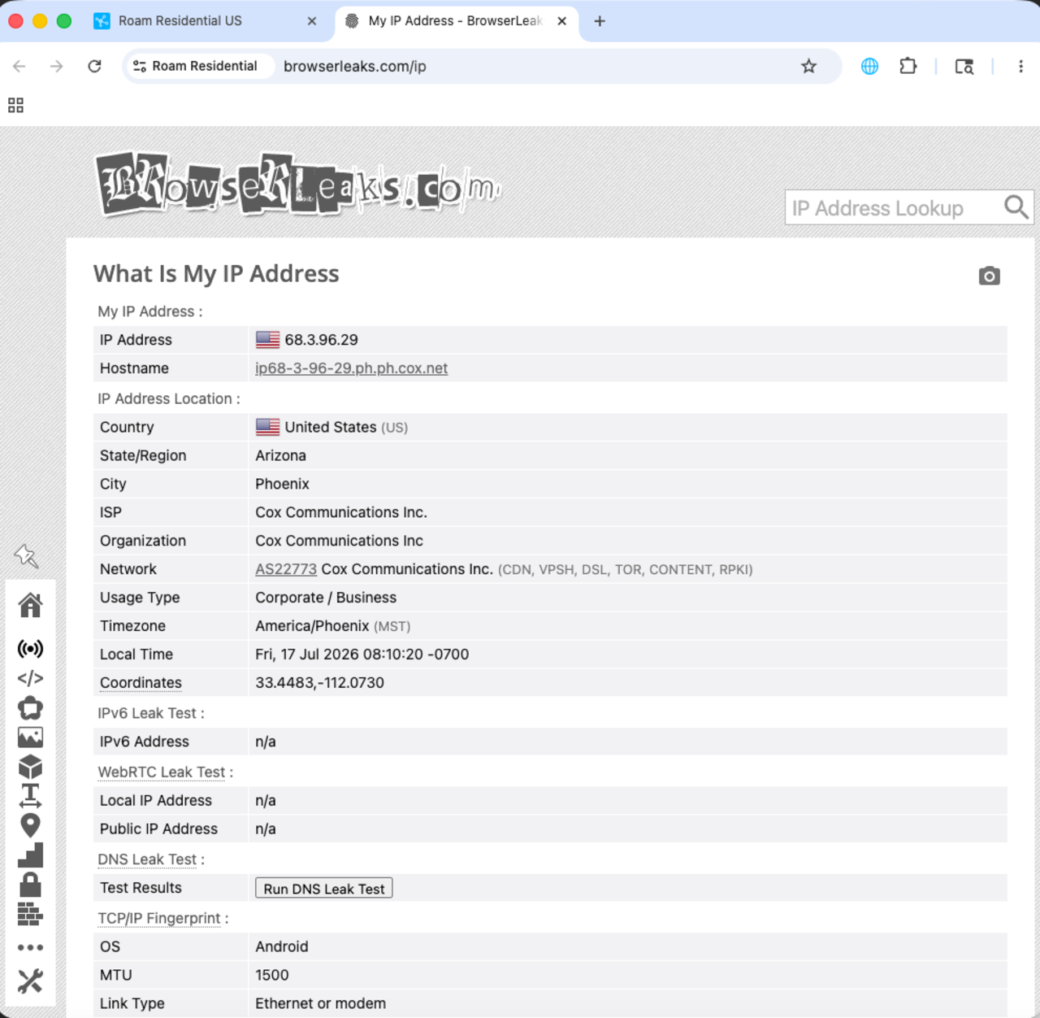1040x1018 pixels.
Task: Open the Extensions puzzle piece menu
Action: [x=908, y=67]
